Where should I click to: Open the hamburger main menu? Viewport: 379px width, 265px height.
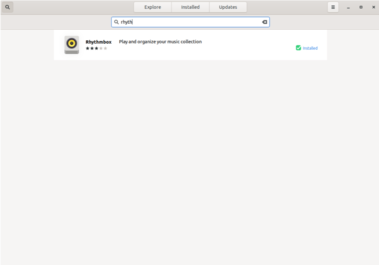coord(333,7)
